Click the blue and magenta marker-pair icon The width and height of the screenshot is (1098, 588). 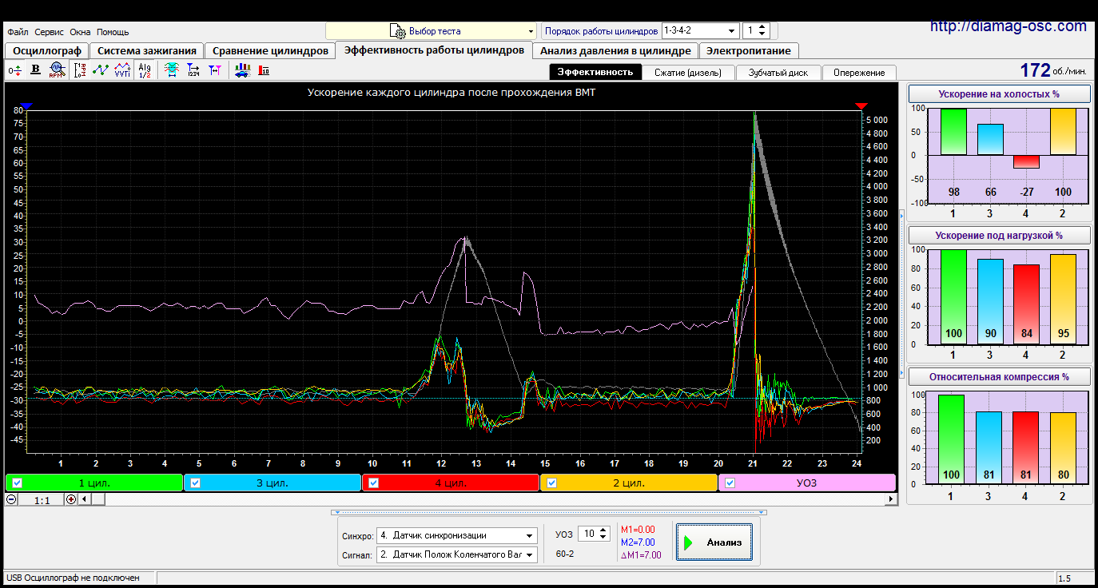[x=214, y=70]
